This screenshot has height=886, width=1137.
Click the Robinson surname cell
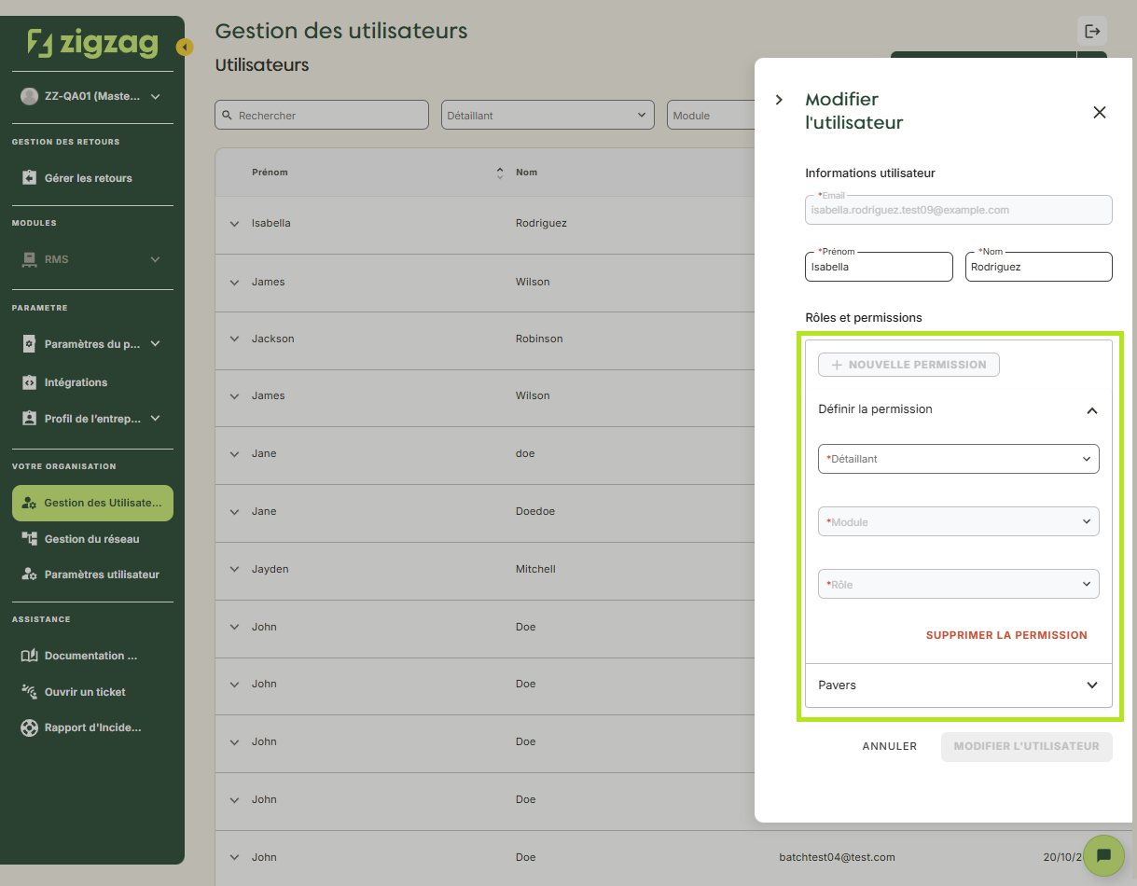point(539,339)
